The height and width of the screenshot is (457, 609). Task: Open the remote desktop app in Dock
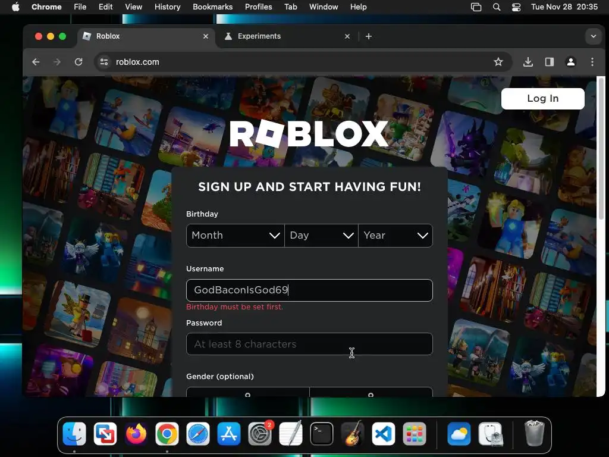(105, 434)
